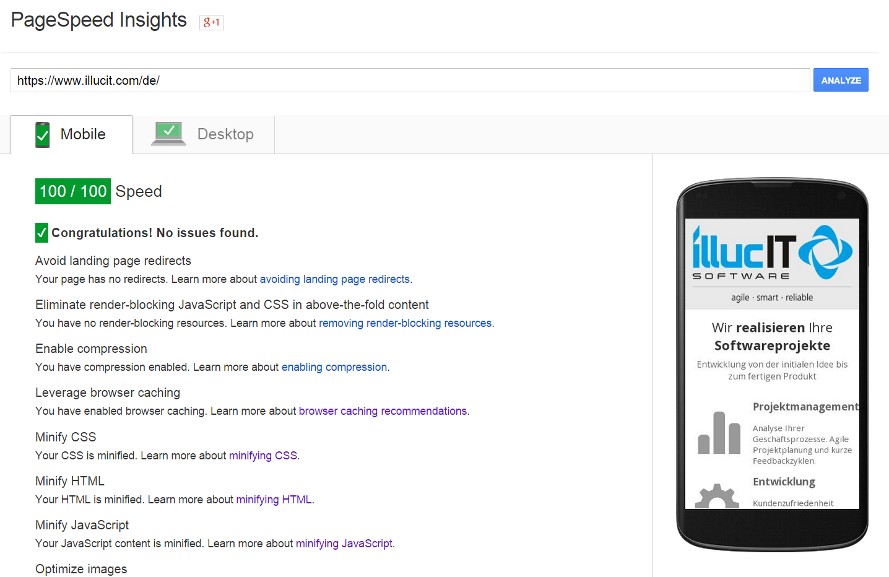Click Projektmanagement heading in phone preview

[x=805, y=407]
